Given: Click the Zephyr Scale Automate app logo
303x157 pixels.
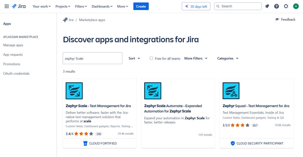Looking at the screenshot, I should coord(153,91).
